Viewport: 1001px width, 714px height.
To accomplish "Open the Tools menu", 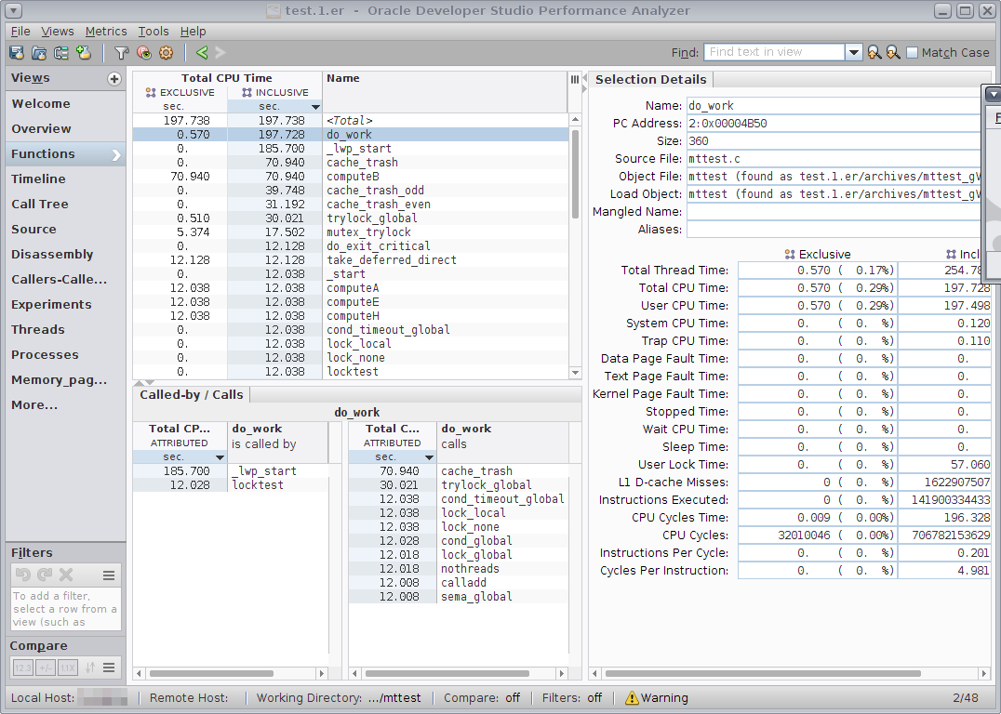I will (x=153, y=32).
